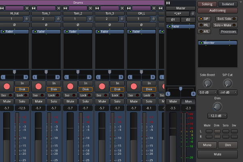The image size is (243, 162).
Task: Toggle Iso on Hi_hat strip
Action: [x=6, y=95]
